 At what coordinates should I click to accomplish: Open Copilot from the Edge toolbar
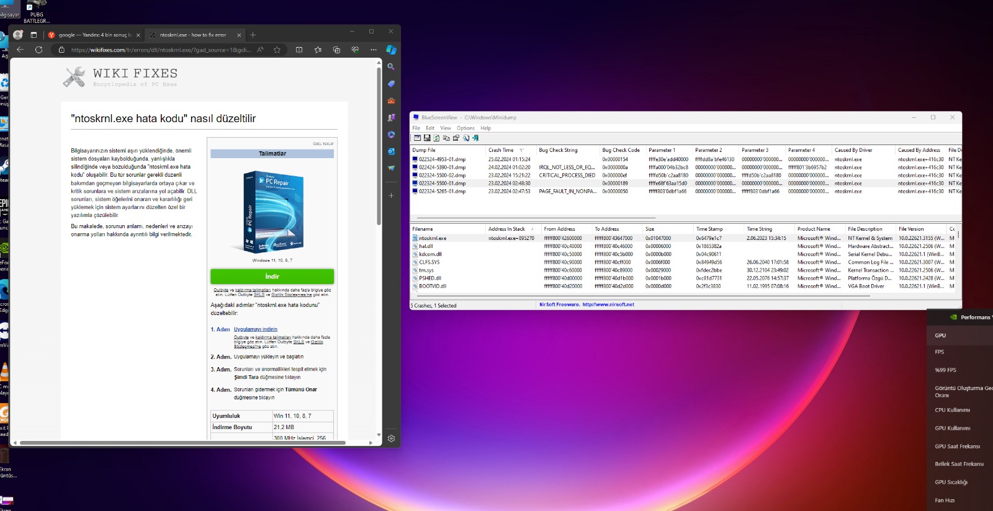[x=391, y=50]
